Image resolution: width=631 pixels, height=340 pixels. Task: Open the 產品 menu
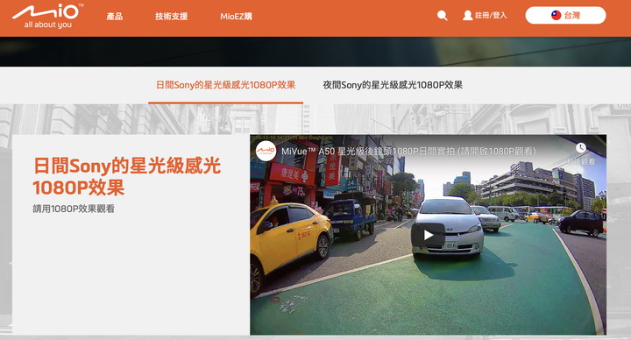114,17
